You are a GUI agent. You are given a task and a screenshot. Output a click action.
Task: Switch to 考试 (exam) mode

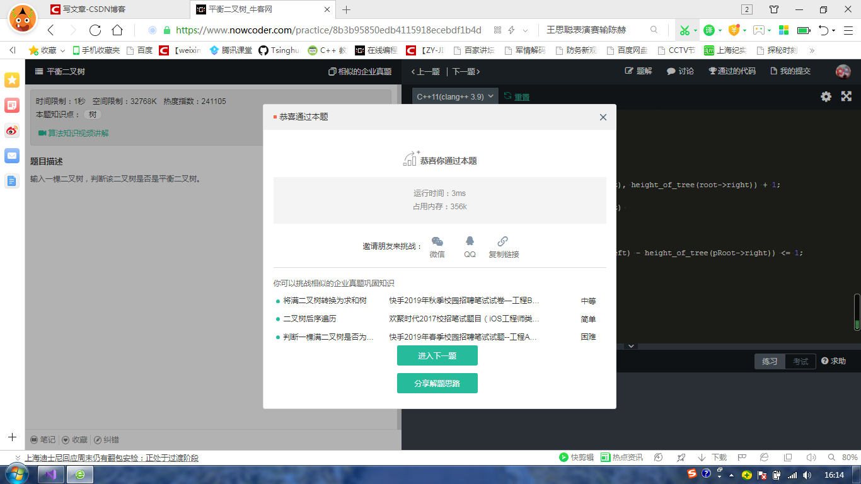(x=799, y=361)
